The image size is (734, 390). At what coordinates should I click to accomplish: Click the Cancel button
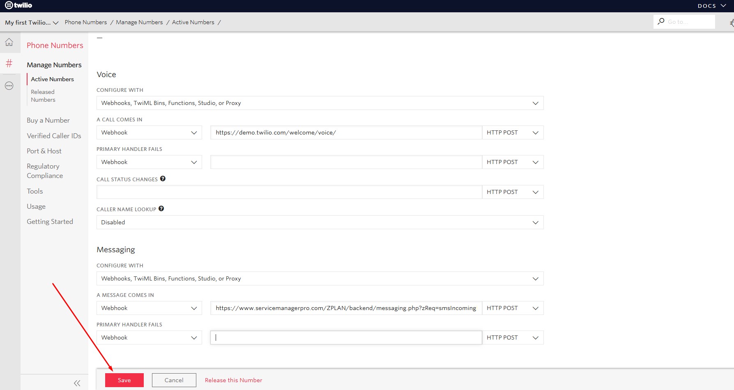pos(174,380)
